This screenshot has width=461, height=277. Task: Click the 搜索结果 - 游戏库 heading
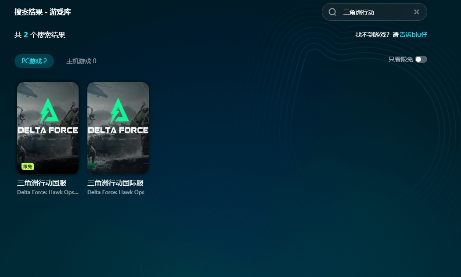43,12
